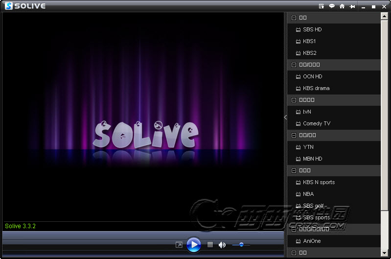This screenshot has height=259, width=391.
Task: Select the MBN HD channel
Action: 334,159
